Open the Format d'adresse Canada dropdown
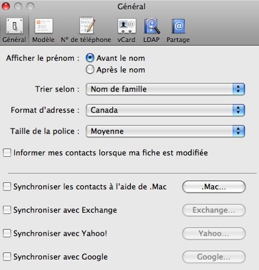 pyautogui.click(x=165, y=110)
